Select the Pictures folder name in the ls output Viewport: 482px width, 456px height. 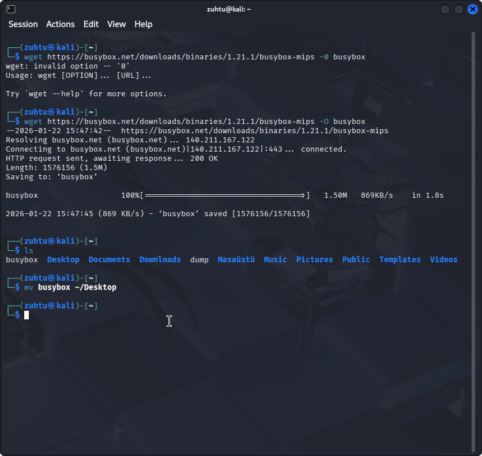pos(314,259)
